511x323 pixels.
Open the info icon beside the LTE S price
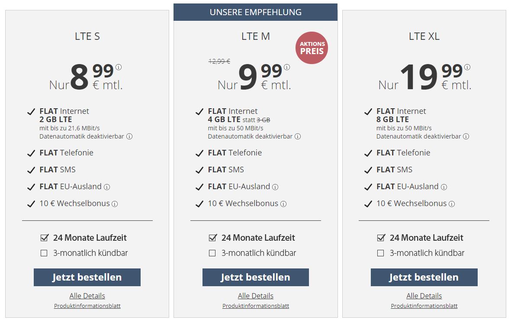[119, 67]
